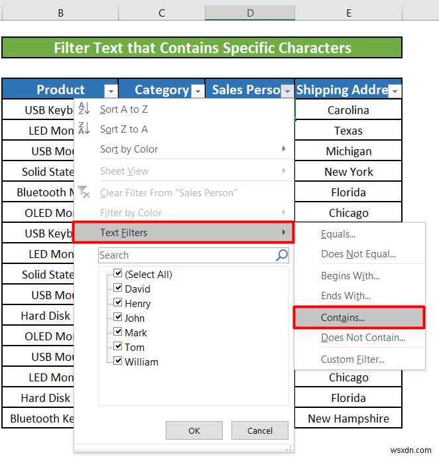Open Sort by Color menu item
Viewport: 439px width, 457px height.
[x=184, y=149]
